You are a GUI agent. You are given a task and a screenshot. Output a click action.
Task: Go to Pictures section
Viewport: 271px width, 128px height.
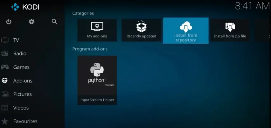point(23,94)
